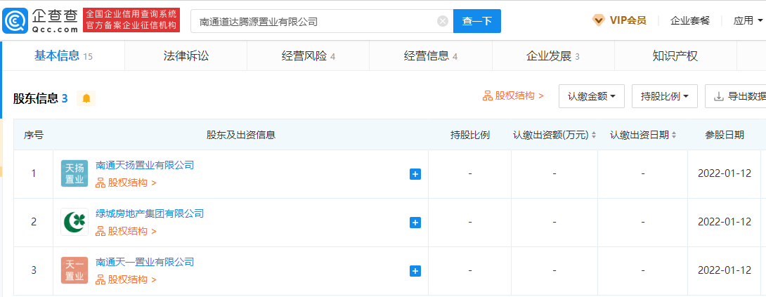
Task: Open the 认缴金额 dropdown
Action: pyautogui.click(x=592, y=96)
